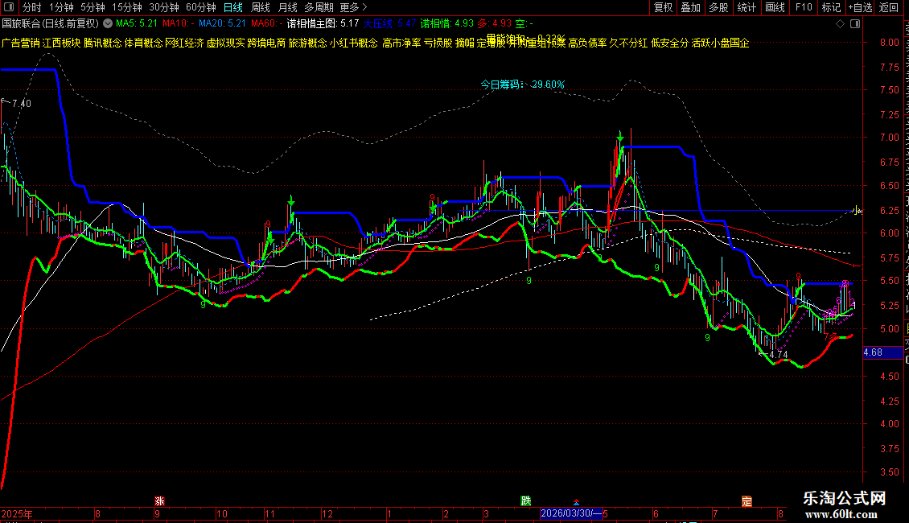Open the F10 company info
Image resolution: width=909 pixels, height=523 pixels.
(x=804, y=7)
